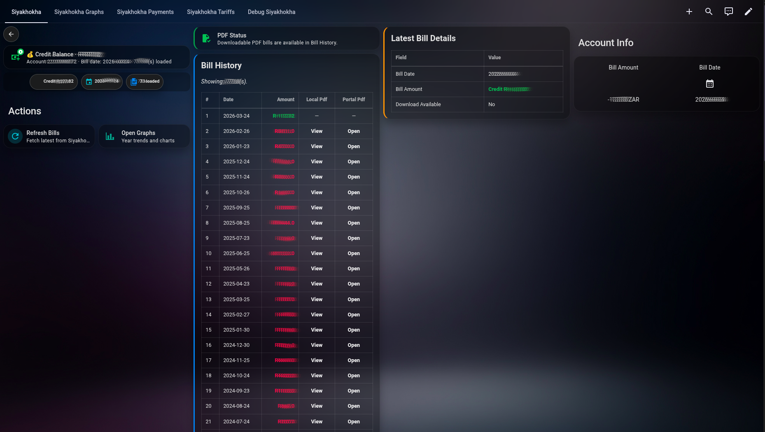
Task: Click the Bill History heading
Action: pos(221,65)
